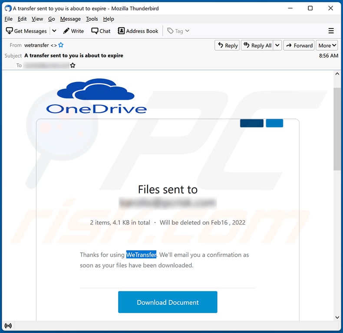The height and width of the screenshot is (333, 343).
Task: Forward this email
Action: [x=299, y=45]
